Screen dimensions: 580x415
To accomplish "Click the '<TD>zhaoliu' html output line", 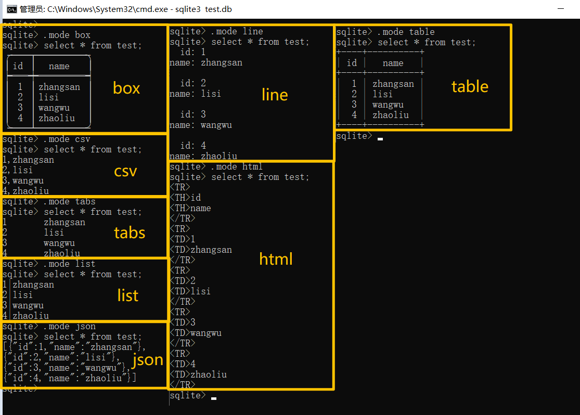I will [198, 374].
